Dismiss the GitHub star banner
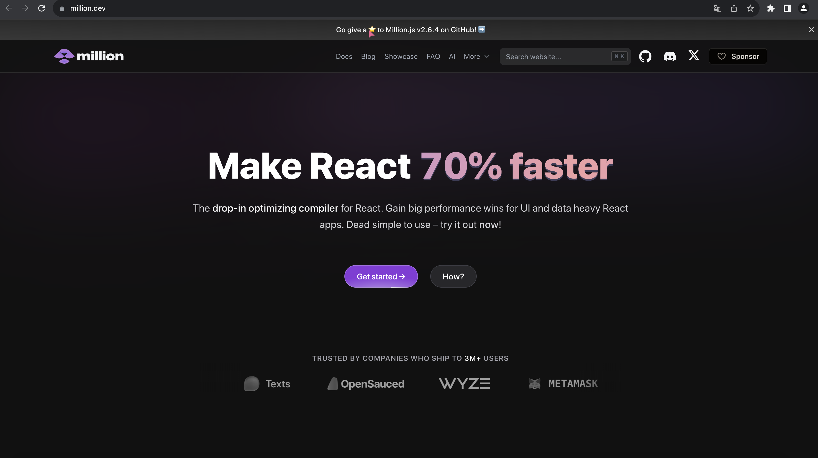The width and height of the screenshot is (818, 458). (x=811, y=29)
